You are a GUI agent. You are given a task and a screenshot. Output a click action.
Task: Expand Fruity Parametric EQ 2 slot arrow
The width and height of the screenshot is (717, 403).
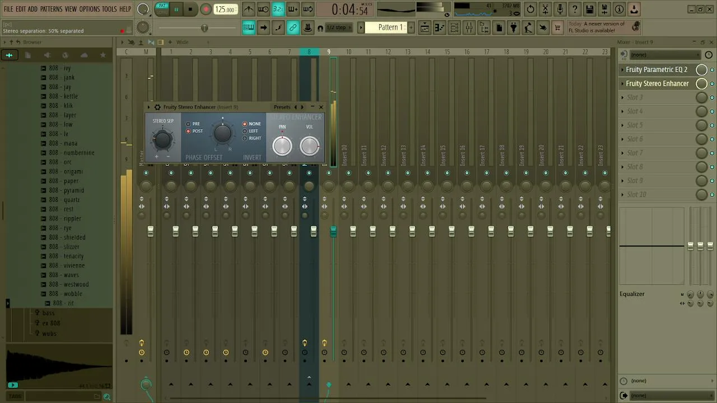point(622,70)
